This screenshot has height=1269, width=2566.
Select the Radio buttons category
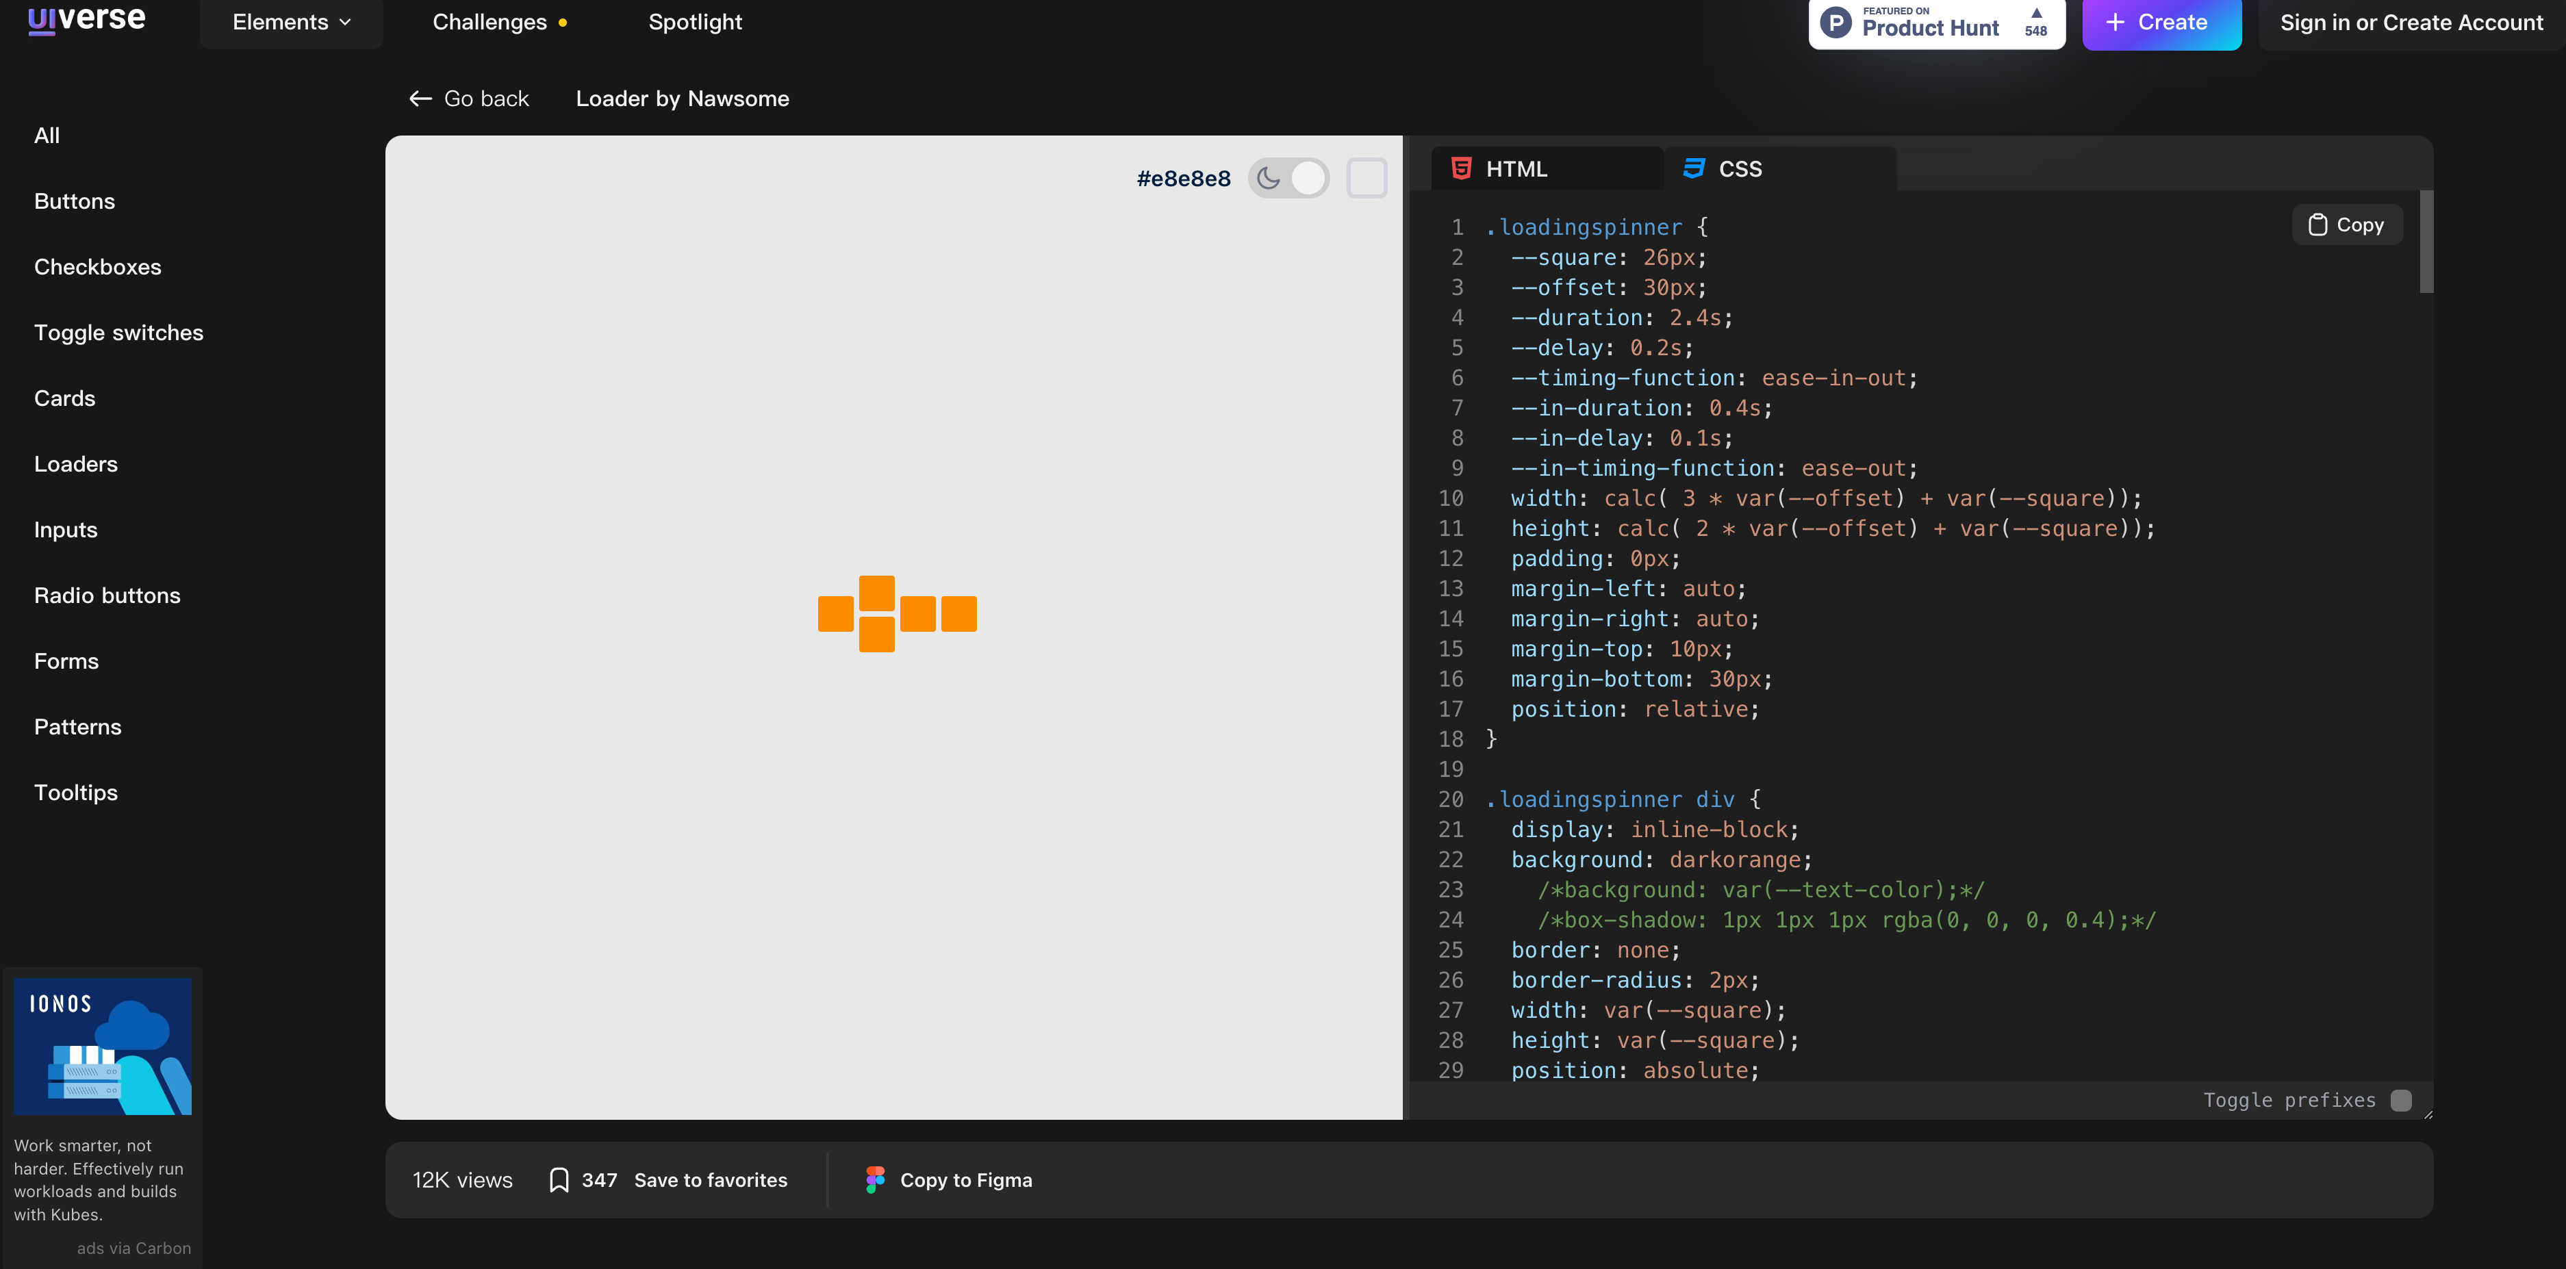107,595
